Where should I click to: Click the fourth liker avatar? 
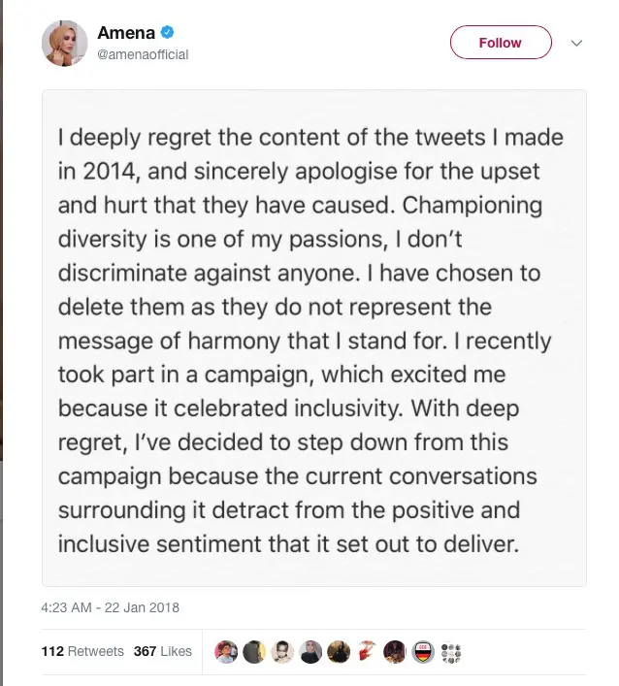(x=309, y=651)
